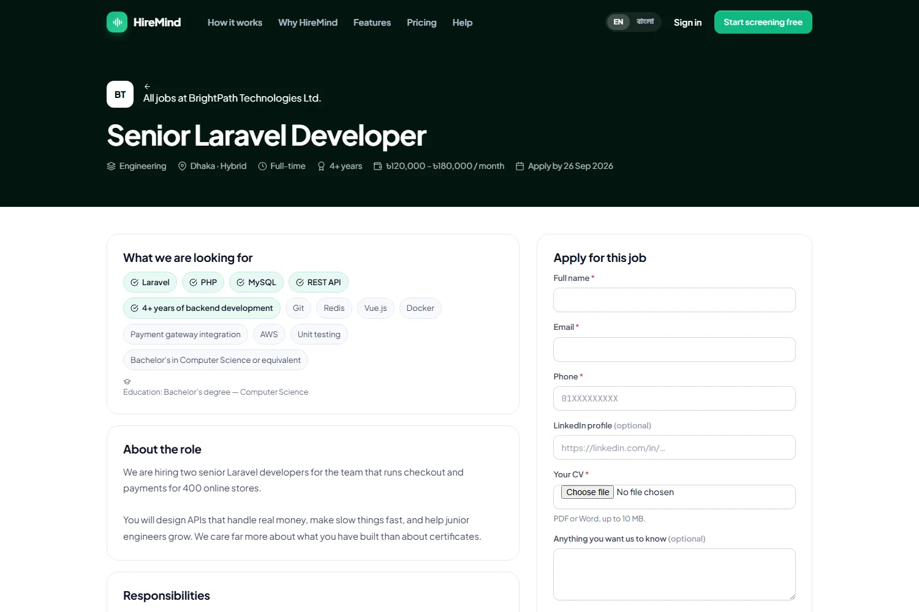This screenshot has height=612, width=919.
Task: Click the AWS skill chip
Action: [269, 334]
